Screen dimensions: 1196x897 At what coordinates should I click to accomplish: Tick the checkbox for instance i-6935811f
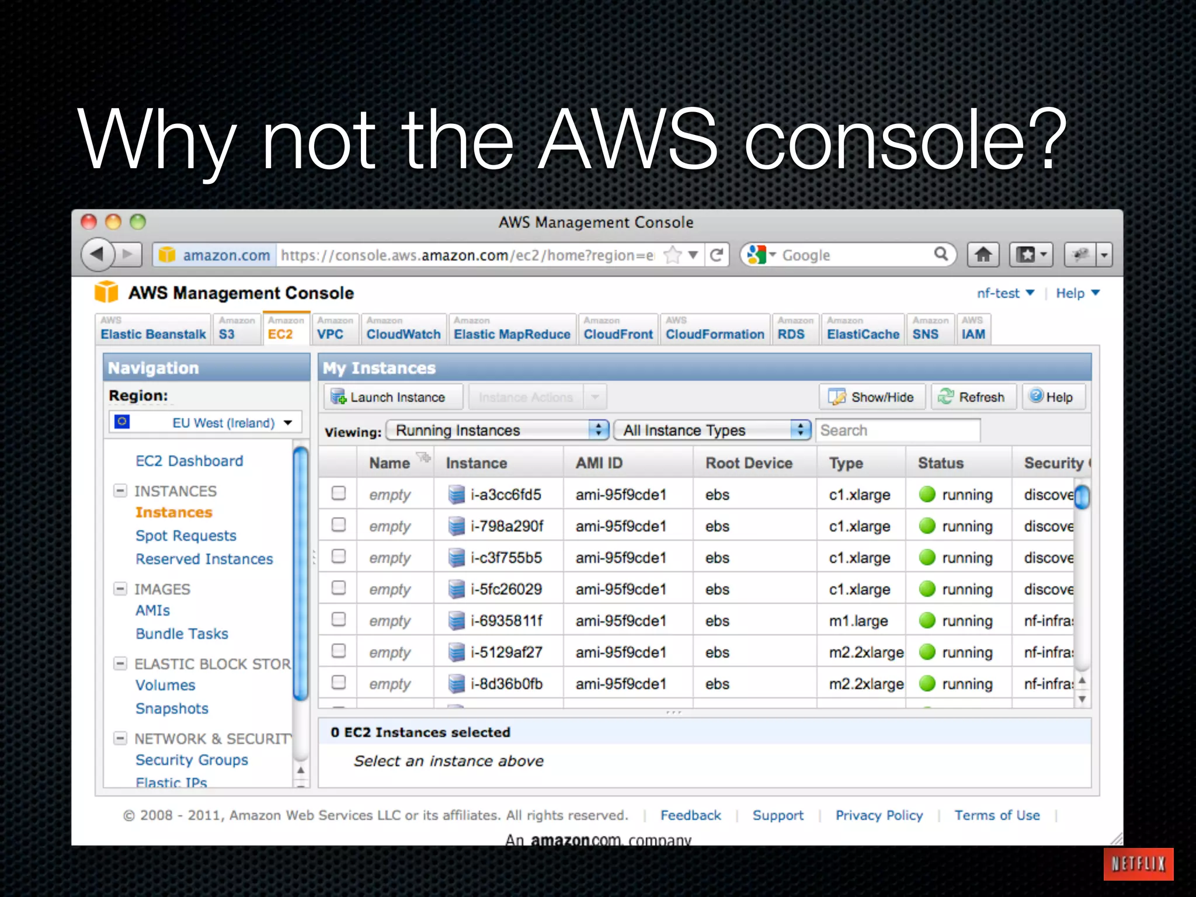[339, 620]
